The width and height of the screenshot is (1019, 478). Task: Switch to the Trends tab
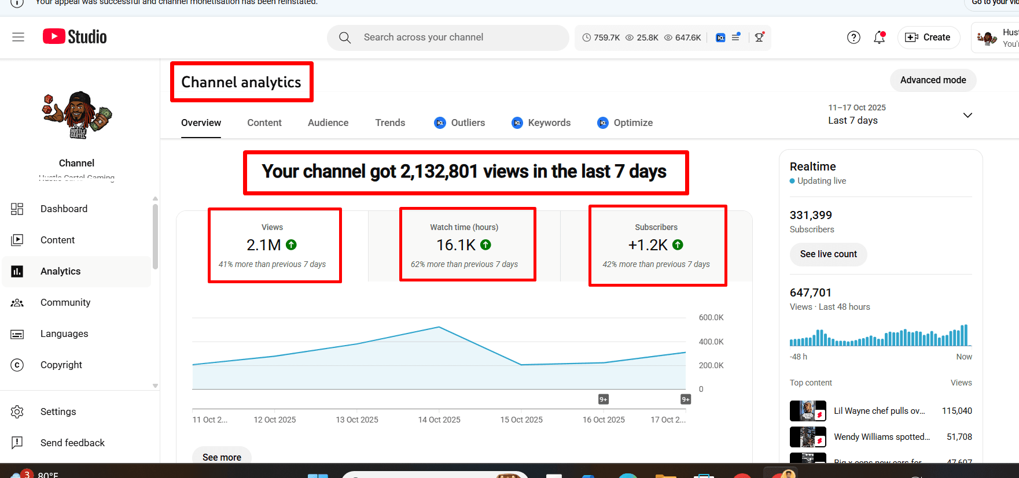[x=390, y=123]
